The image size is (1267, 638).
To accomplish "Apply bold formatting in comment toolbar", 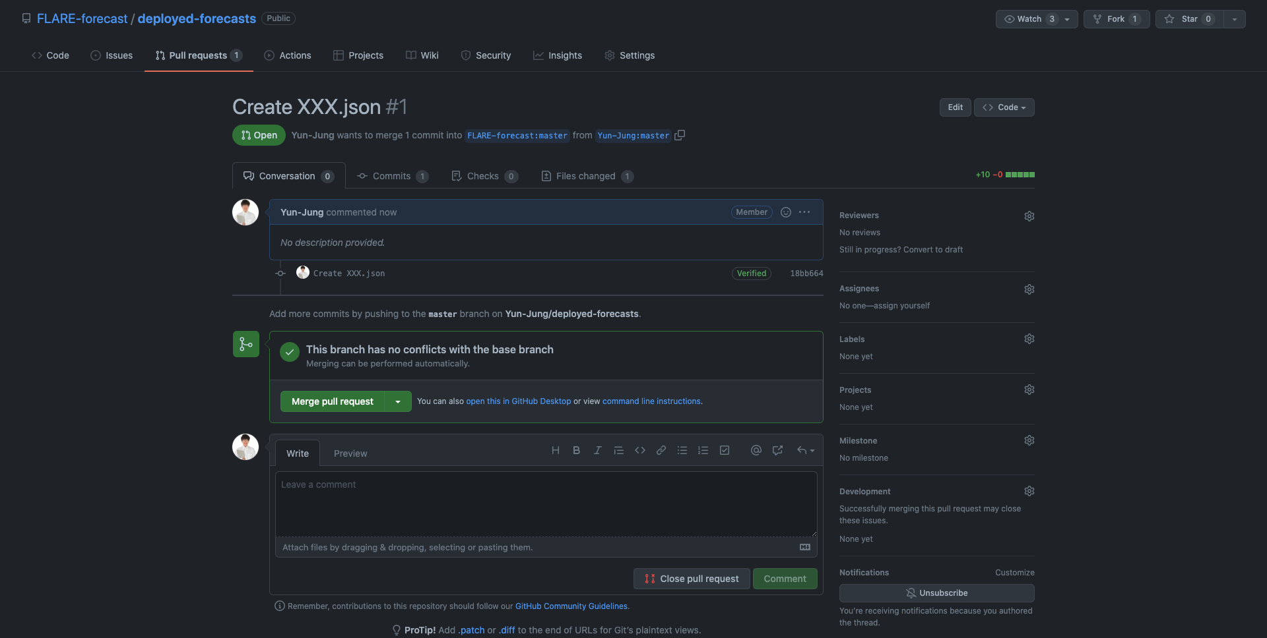I will point(577,450).
